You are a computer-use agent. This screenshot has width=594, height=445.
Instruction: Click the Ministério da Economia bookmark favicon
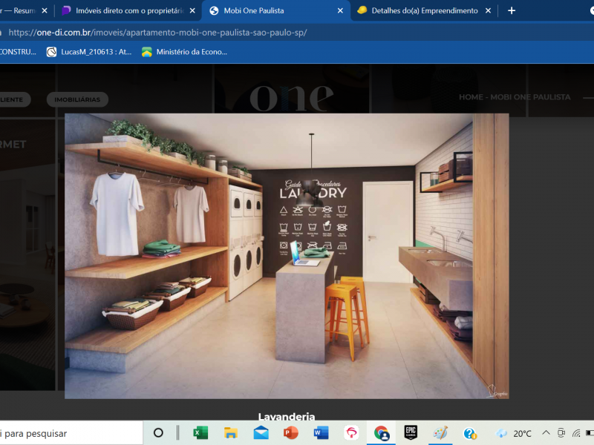(x=146, y=52)
